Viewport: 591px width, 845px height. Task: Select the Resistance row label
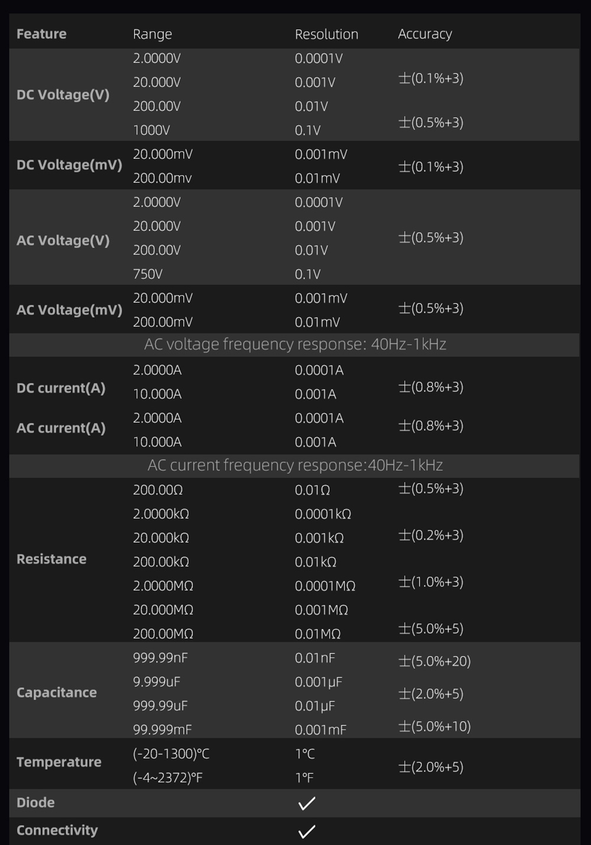point(51,559)
